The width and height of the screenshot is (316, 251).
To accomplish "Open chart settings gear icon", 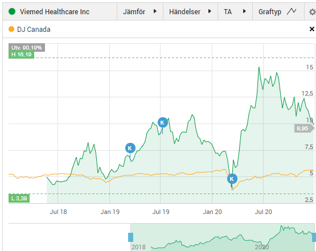I will [x=312, y=12].
